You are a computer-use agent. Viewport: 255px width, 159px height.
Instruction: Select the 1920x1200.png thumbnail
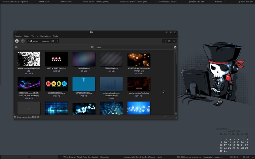84,59
